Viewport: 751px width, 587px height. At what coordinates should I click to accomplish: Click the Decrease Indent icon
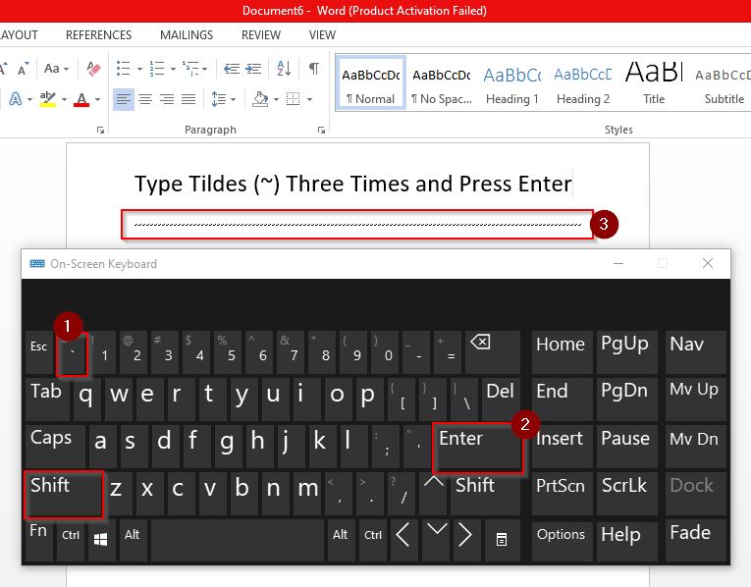(x=232, y=69)
